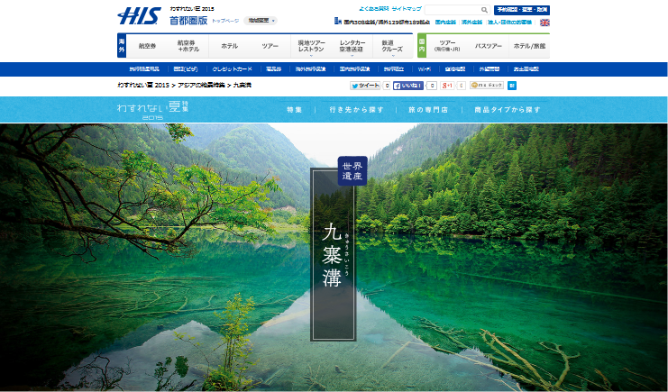Open the サイトマップ link
The height and width of the screenshot is (392, 668).
[x=407, y=9]
